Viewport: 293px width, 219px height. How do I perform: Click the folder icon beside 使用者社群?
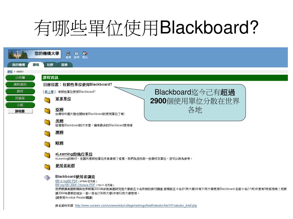[47, 167]
